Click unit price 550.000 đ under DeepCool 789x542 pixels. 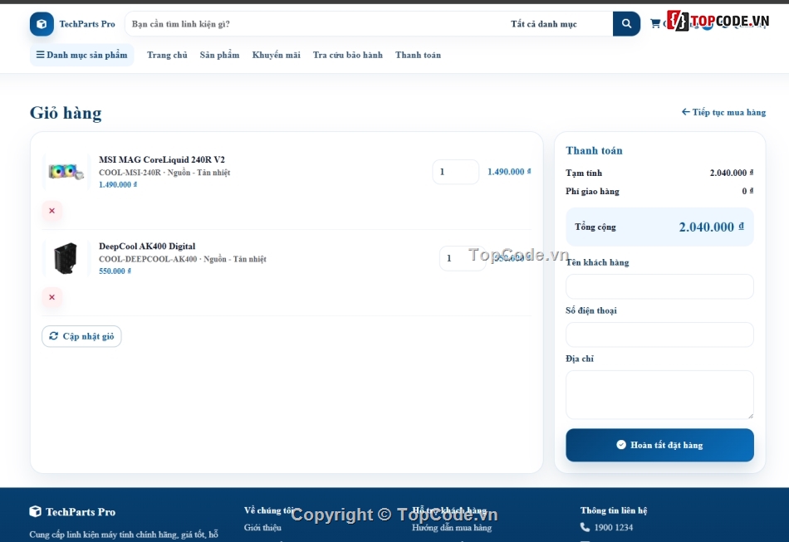coord(115,271)
